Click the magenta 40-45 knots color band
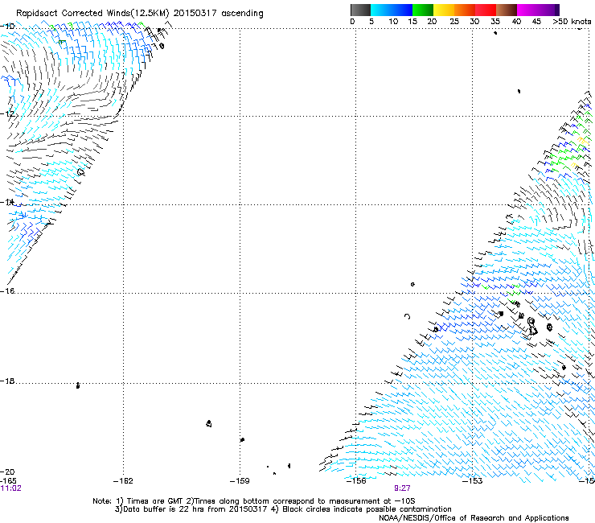 point(527,10)
